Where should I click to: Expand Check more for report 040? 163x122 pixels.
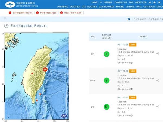(x=125, y=115)
